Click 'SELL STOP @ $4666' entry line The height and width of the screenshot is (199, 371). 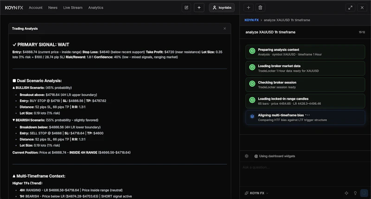pyautogui.click(x=62, y=133)
